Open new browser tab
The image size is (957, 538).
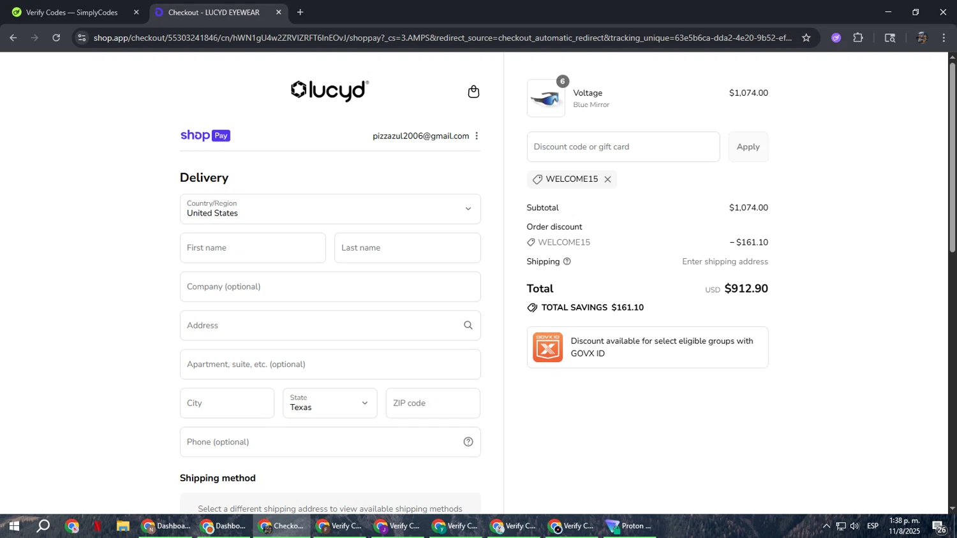(x=300, y=12)
